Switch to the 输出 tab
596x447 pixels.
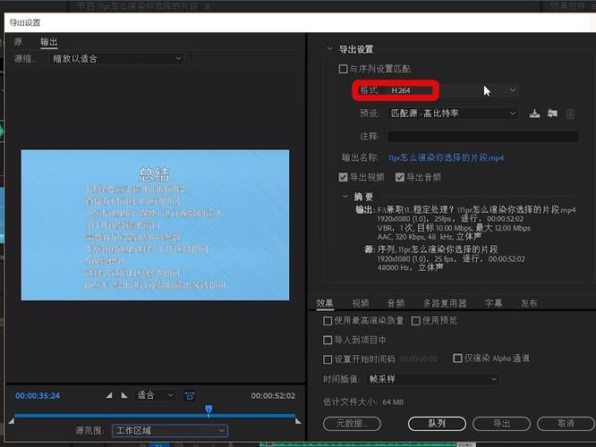coord(49,42)
